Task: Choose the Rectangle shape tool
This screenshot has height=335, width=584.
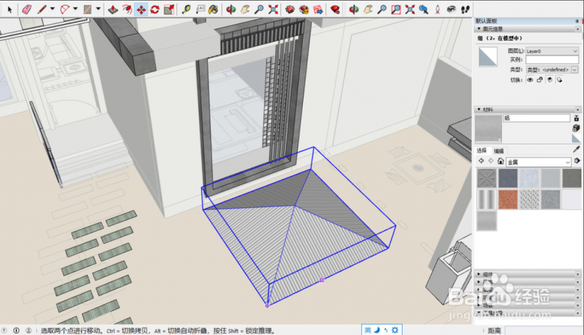Action: click(88, 9)
